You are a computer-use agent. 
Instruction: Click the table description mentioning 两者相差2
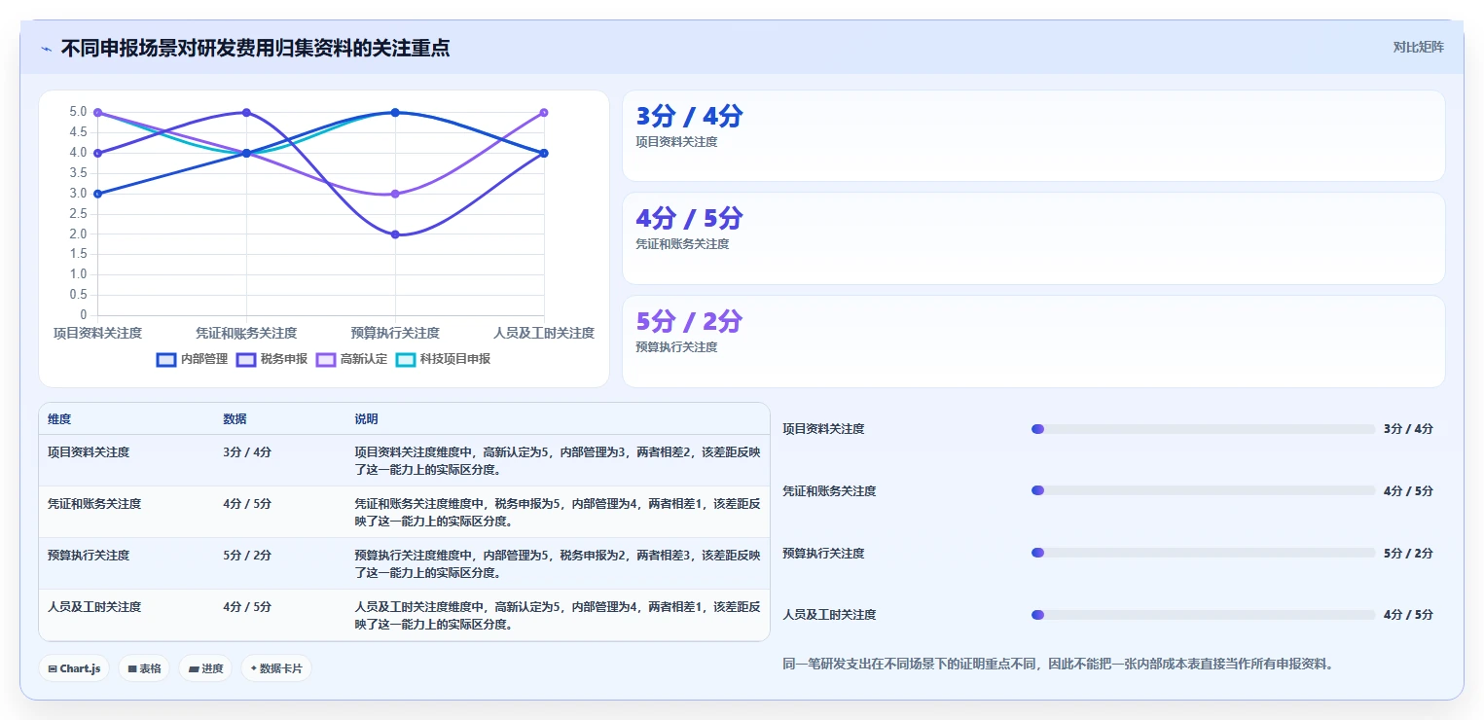[558, 461]
